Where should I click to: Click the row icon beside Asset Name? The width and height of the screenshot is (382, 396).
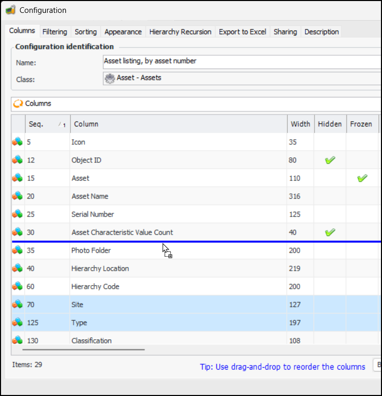point(18,196)
